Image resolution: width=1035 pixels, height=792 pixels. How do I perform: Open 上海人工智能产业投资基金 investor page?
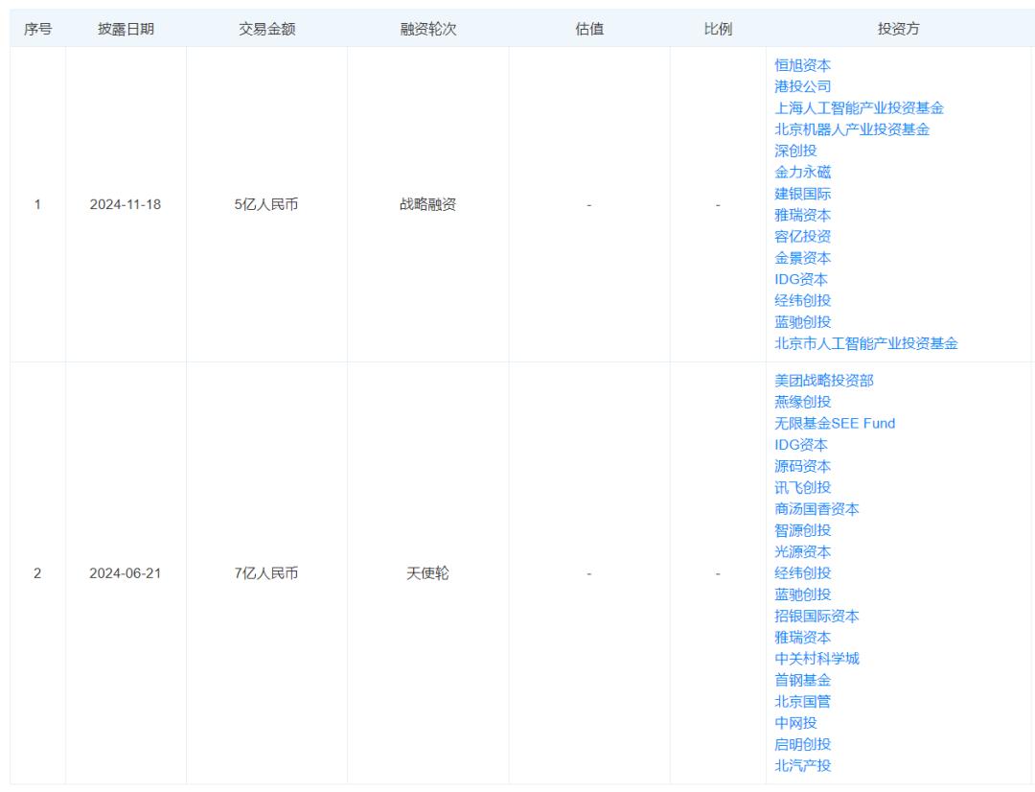coord(859,108)
